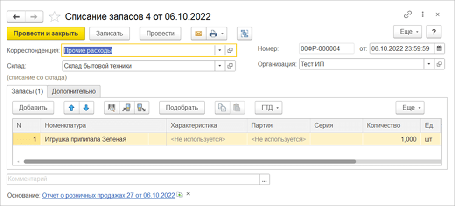Viewport: 455px width, 206px height.
Task: Click the horizontal scrollbar of the table
Action: point(190,162)
